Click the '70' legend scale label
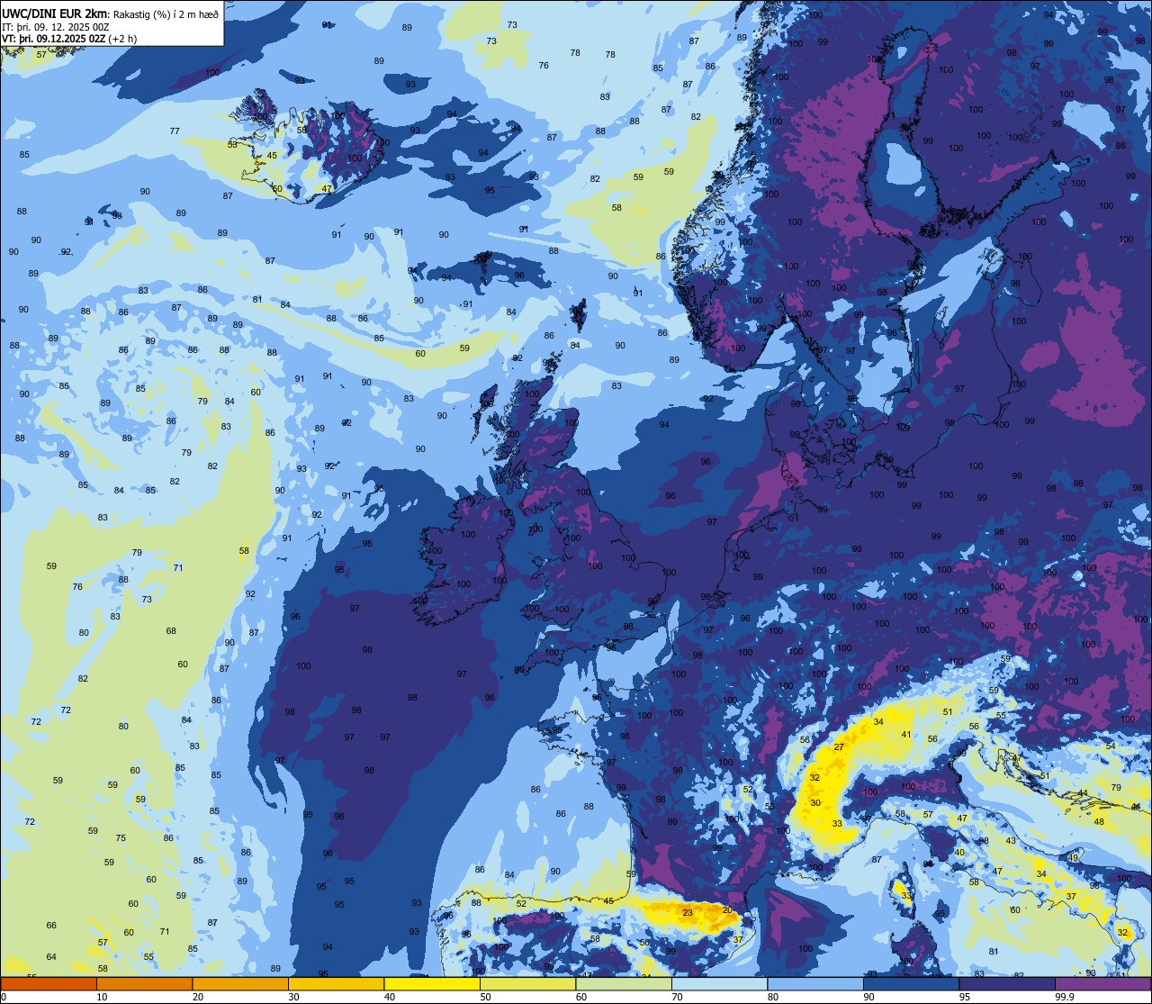The width and height of the screenshot is (1152, 1004). click(679, 997)
